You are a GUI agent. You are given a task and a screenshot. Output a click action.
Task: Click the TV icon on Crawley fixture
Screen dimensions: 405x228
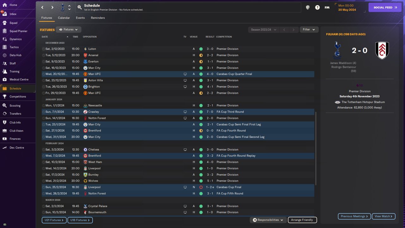(185, 112)
